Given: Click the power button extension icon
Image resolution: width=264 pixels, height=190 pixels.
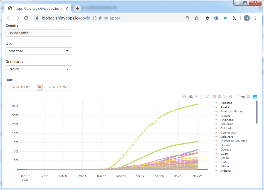Looking at the screenshot, I should (208, 18).
